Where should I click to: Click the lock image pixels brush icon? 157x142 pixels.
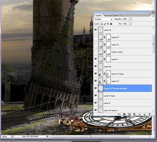click(105, 24)
